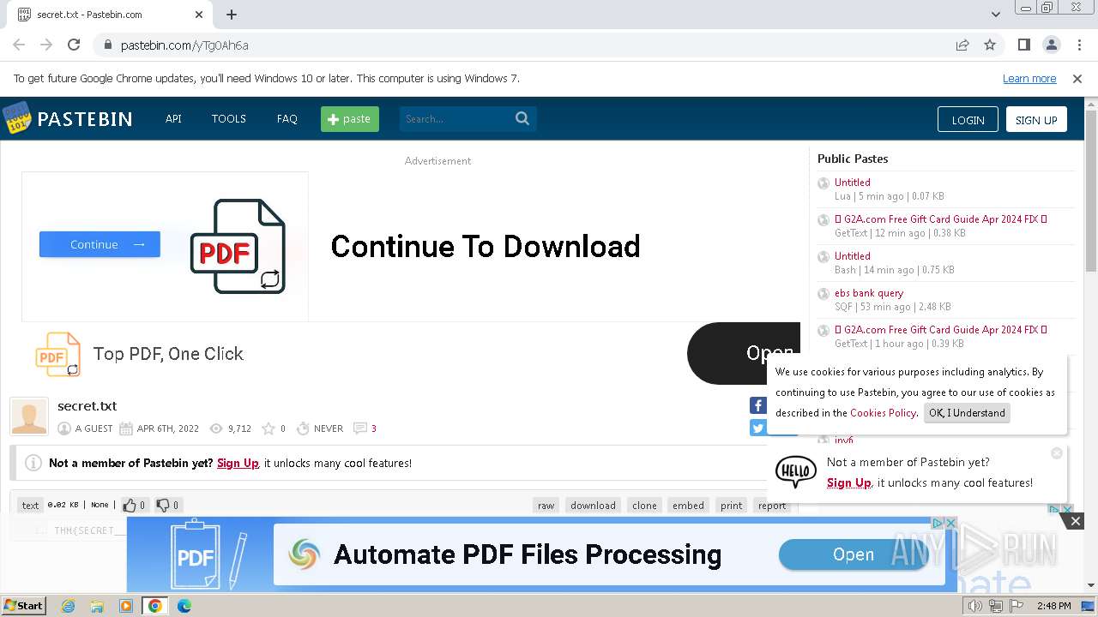Open the FAQ menu item
Viewport: 1098px width, 617px height.
tap(287, 119)
